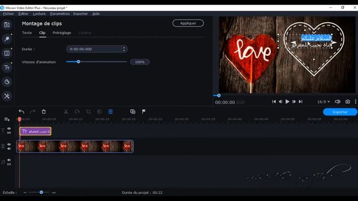This screenshot has height=201, width=358.
Task: Open the Aide menu
Action: point(96,13)
